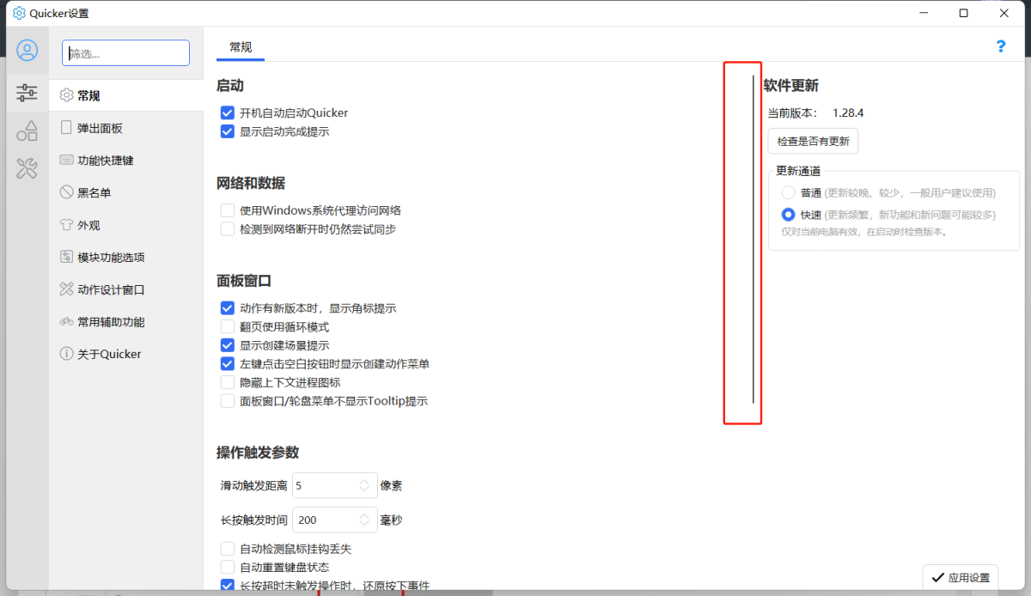Open the shapes icon in left sidebar
The height and width of the screenshot is (596, 1031).
(27, 131)
